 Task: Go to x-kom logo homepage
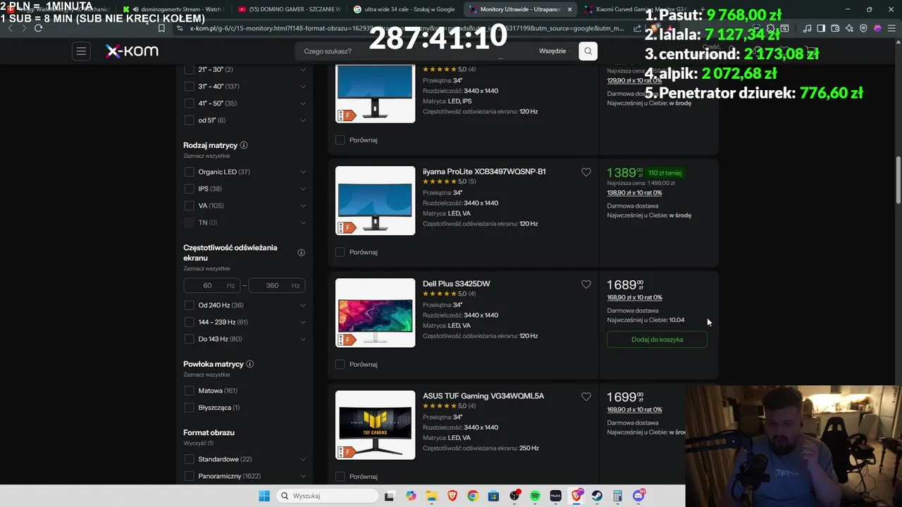point(132,51)
